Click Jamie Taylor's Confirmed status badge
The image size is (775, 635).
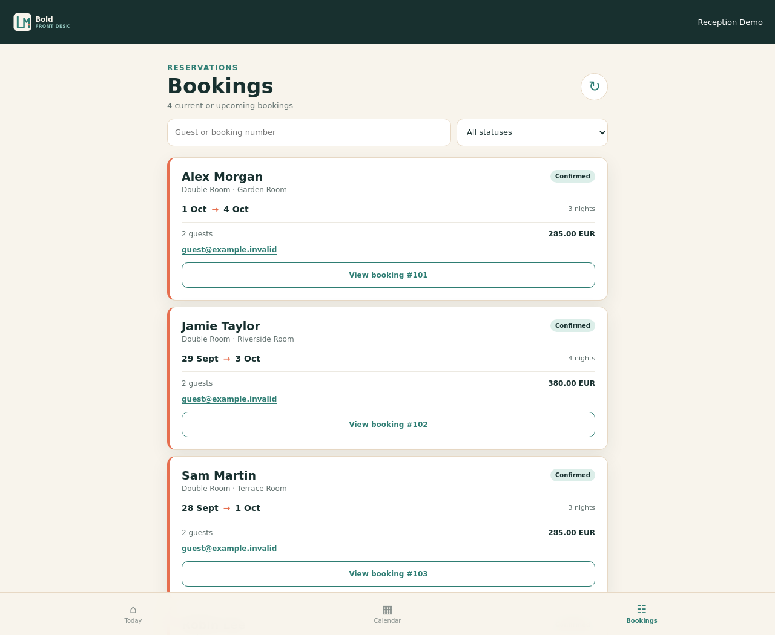(x=573, y=326)
